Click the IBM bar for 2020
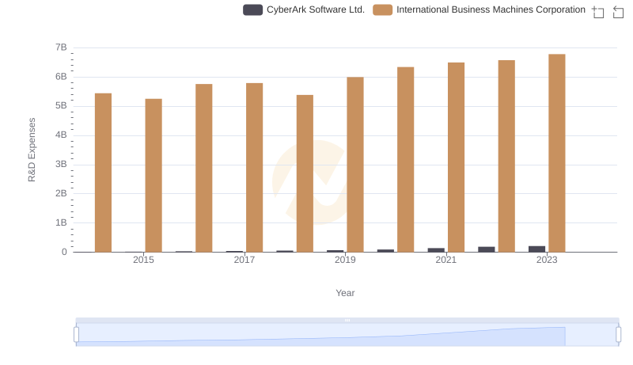 [406, 159]
